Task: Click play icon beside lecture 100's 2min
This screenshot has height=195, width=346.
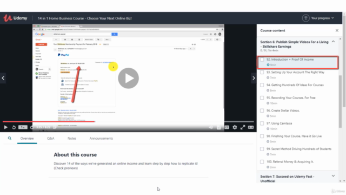Action: (268, 167)
